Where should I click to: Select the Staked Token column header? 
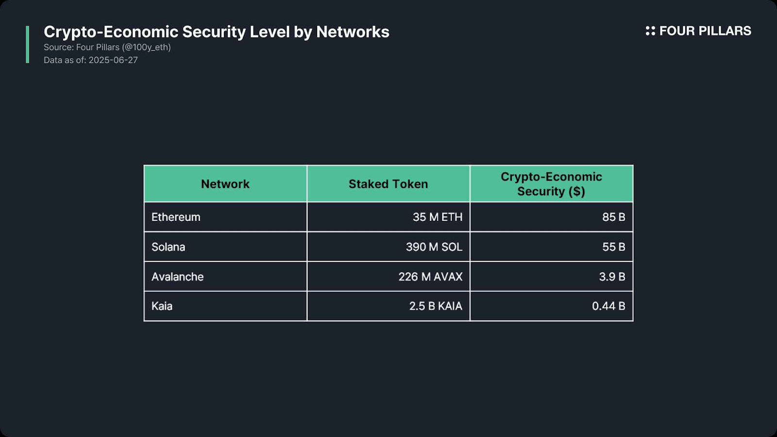tap(388, 184)
